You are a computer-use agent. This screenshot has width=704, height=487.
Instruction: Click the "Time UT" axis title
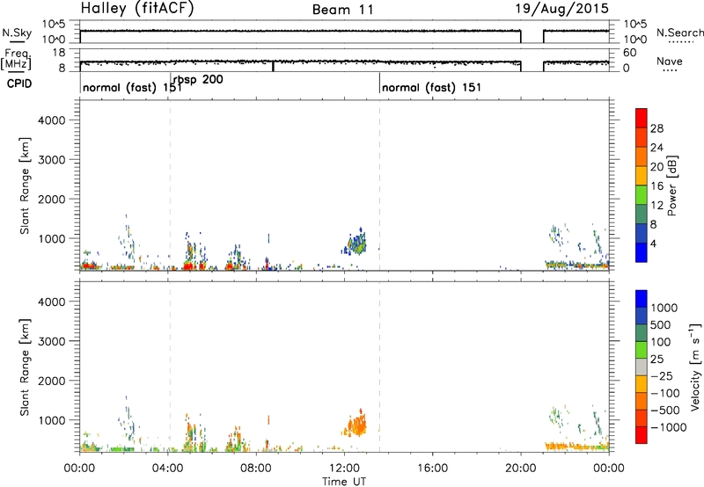click(x=344, y=482)
